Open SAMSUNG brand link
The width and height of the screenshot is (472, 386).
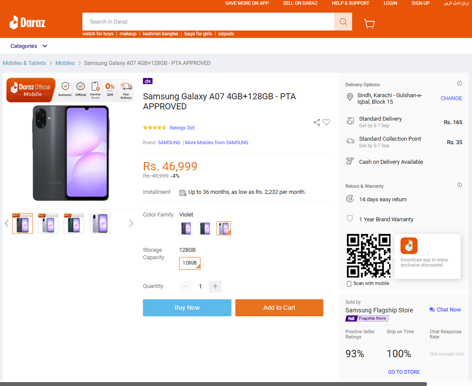[169, 142]
